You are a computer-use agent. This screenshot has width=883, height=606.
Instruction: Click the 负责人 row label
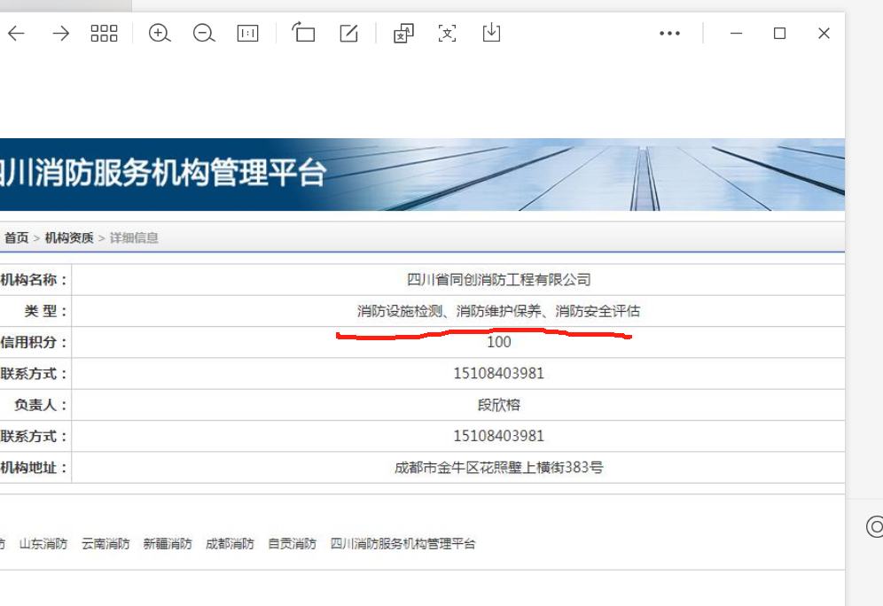pyautogui.click(x=41, y=405)
